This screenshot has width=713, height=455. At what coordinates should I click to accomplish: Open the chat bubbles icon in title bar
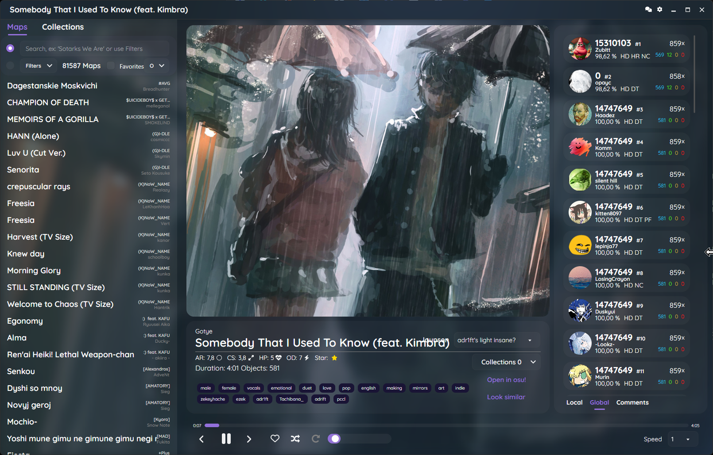click(648, 10)
